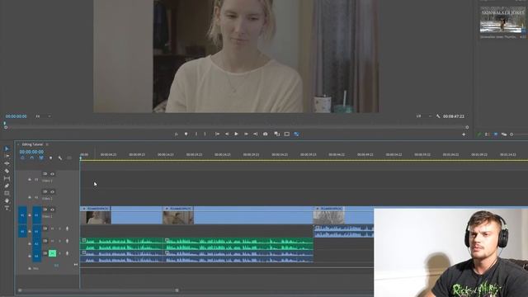Open the monitor zoom level dropdown
The image size is (528, 297).
tap(44, 116)
